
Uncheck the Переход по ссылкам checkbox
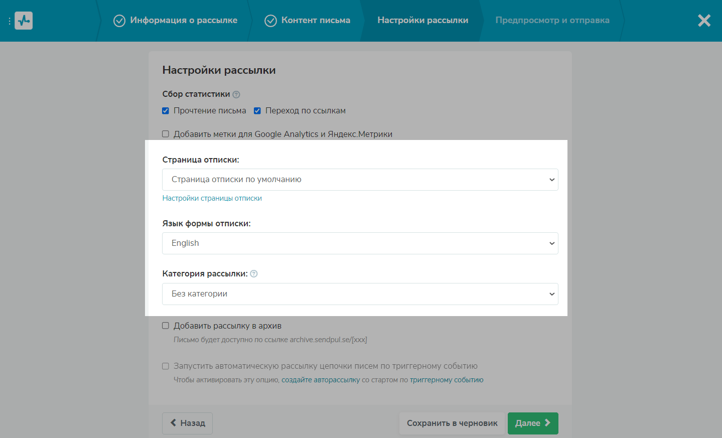click(257, 111)
